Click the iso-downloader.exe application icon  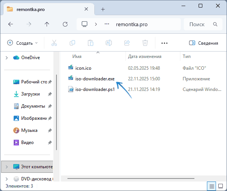pyautogui.click(x=70, y=78)
